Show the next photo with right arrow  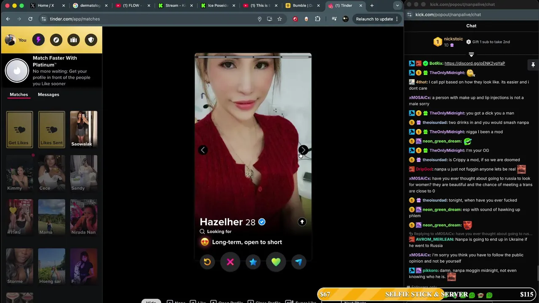pyautogui.click(x=303, y=150)
